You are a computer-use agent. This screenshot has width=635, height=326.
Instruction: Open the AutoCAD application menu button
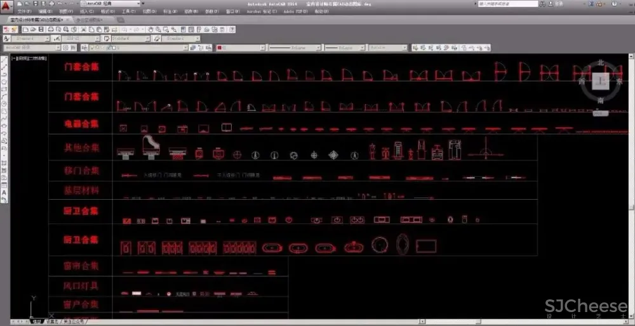pos(6,5)
